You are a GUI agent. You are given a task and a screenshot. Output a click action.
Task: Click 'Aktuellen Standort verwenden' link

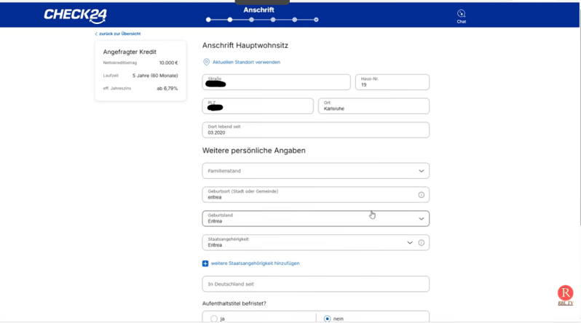[246, 63]
